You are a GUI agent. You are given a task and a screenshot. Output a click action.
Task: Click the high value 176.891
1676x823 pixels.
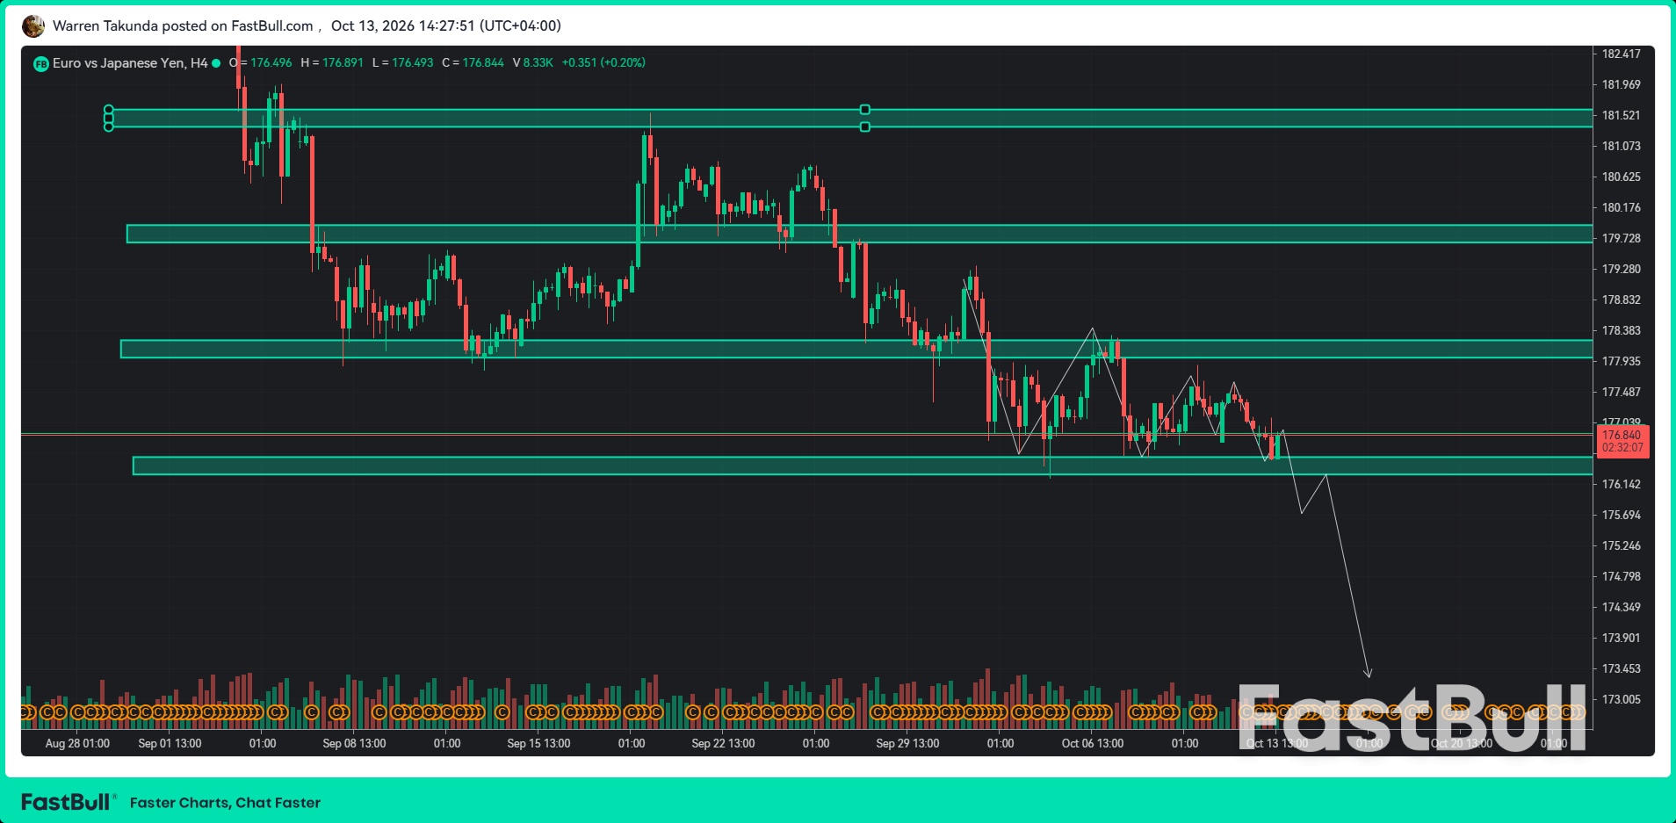[343, 63]
